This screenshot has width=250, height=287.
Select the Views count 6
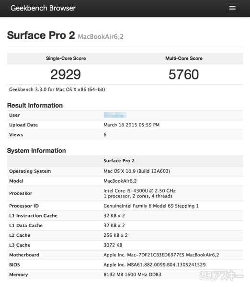point(105,135)
